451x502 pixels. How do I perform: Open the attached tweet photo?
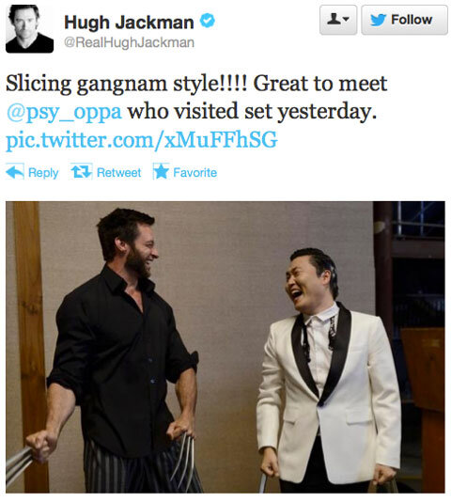click(225, 347)
